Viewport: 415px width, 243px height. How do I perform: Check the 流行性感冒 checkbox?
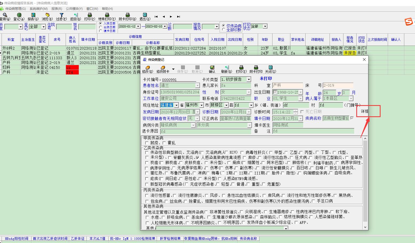(x=147, y=196)
